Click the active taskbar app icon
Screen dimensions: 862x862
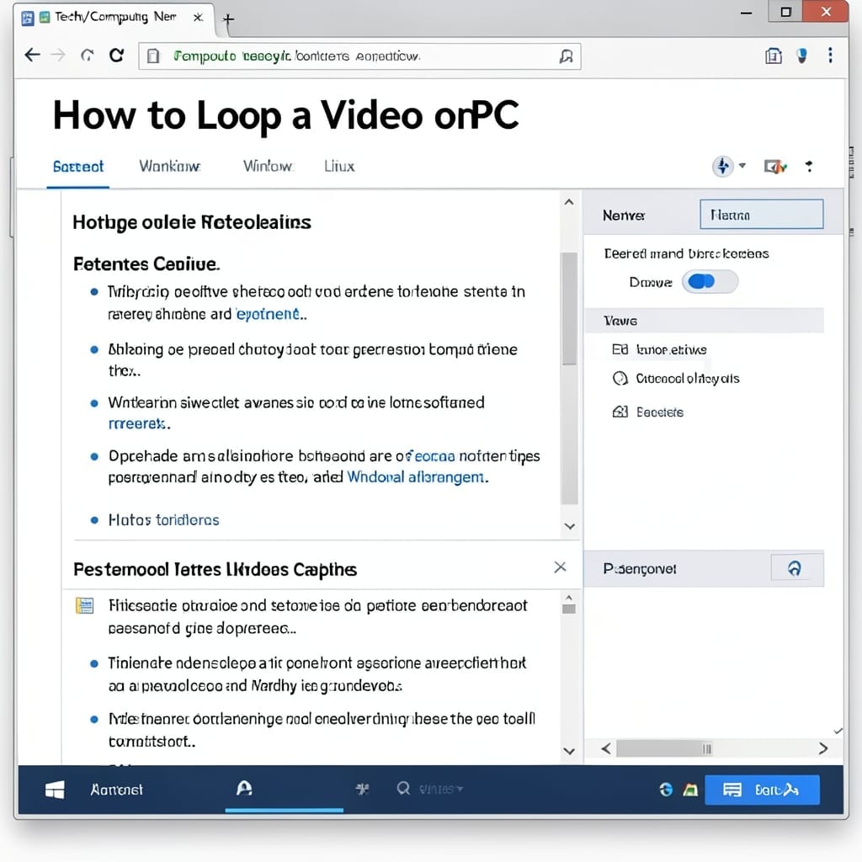(244, 788)
